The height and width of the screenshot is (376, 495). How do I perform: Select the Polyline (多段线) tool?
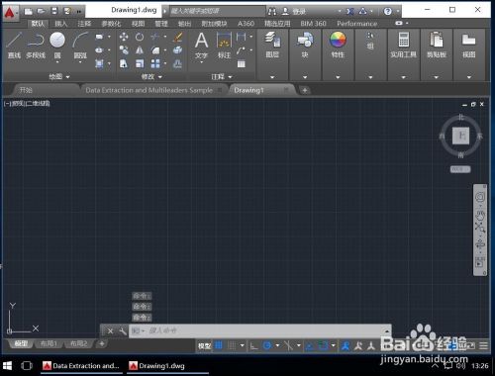[x=36, y=46]
